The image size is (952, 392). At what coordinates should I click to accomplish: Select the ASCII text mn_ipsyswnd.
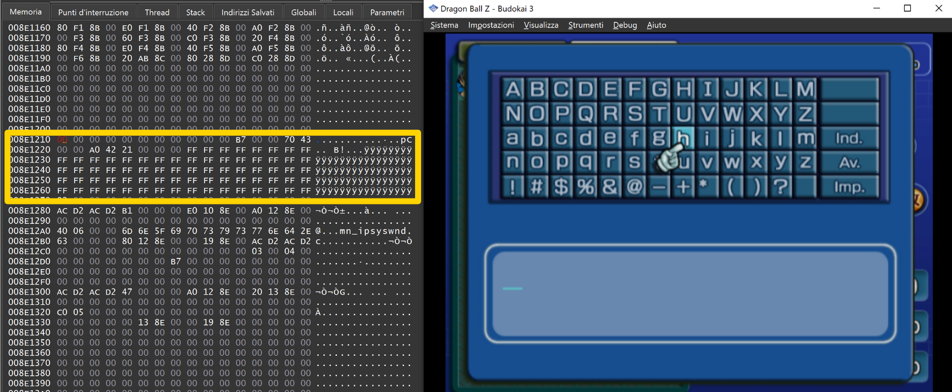(x=376, y=231)
